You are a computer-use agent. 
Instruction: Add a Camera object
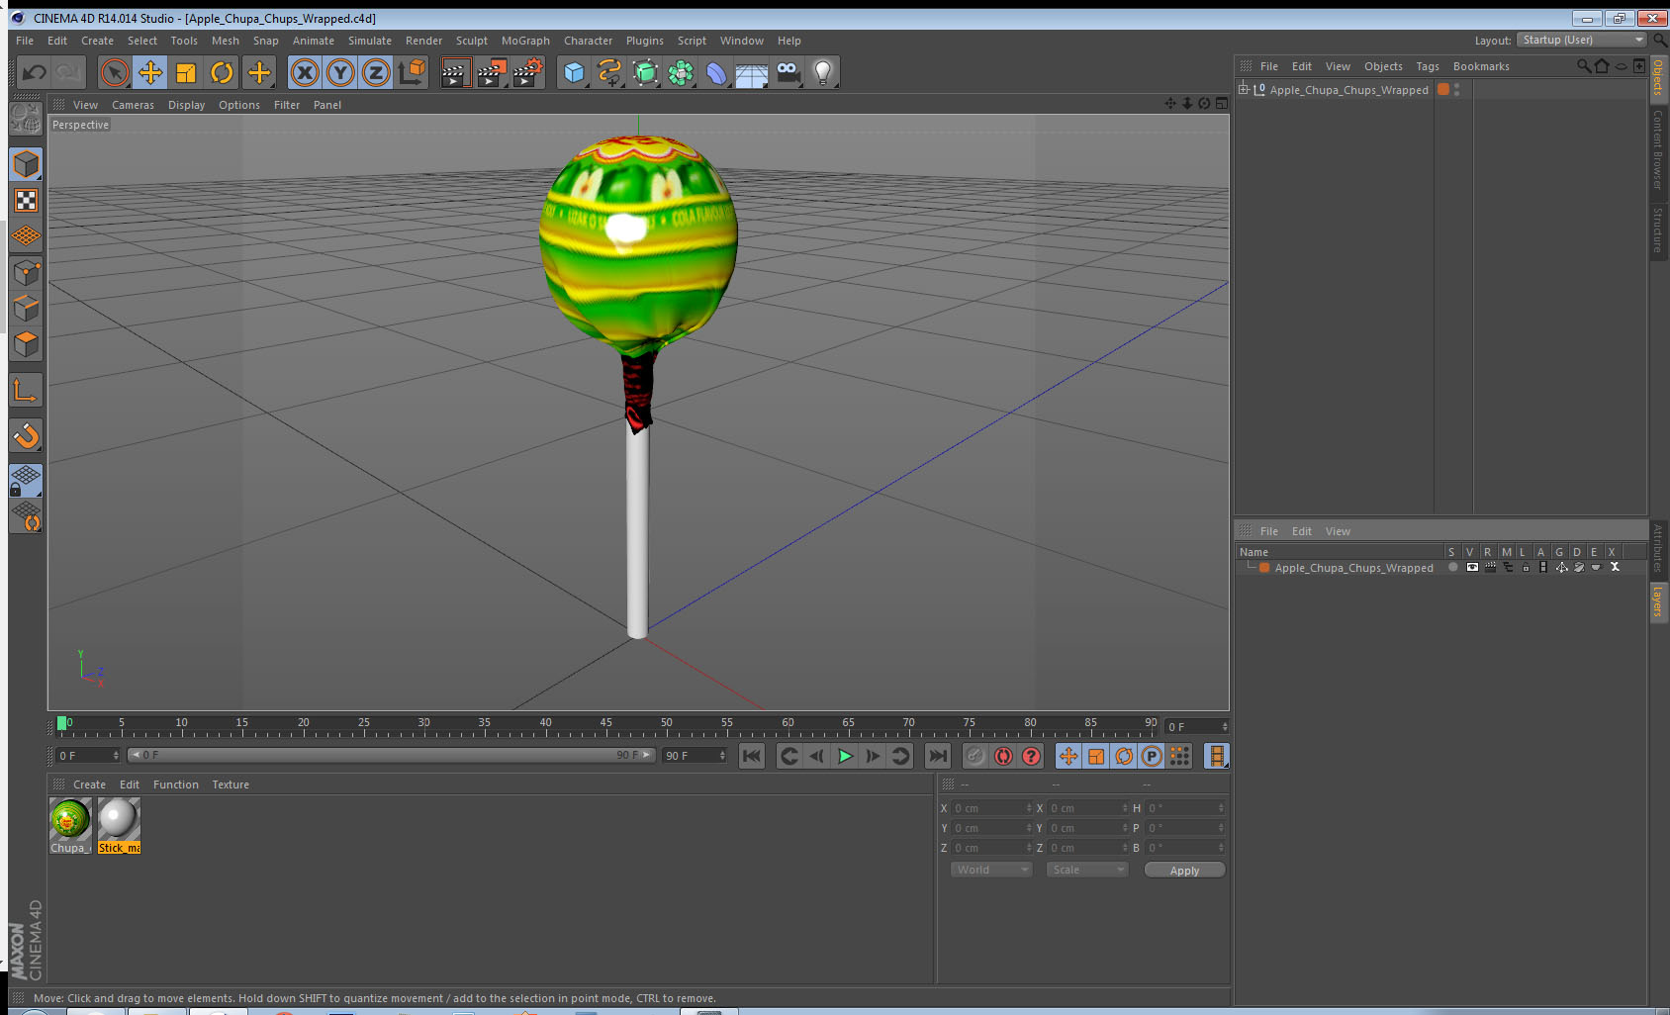tap(788, 72)
